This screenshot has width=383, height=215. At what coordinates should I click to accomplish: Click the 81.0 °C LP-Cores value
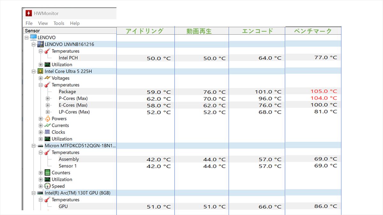pyautogui.click(x=326, y=111)
